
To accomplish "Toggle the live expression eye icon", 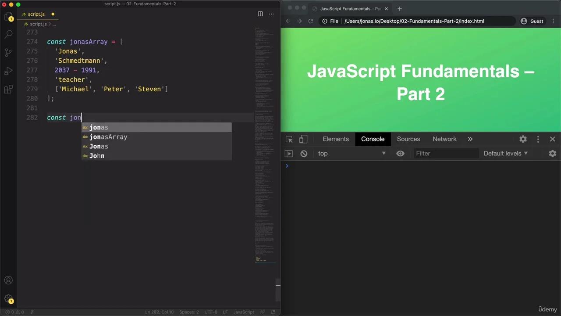I will pyautogui.click(x=400, y=153).
